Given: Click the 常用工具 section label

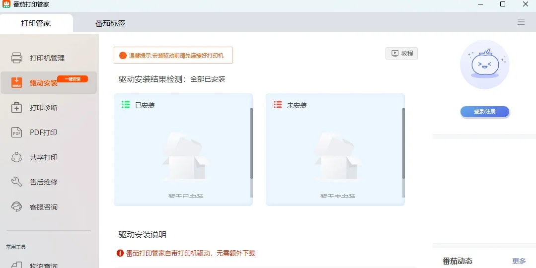Looking at the screenshot, I should (x=16, y=247).
